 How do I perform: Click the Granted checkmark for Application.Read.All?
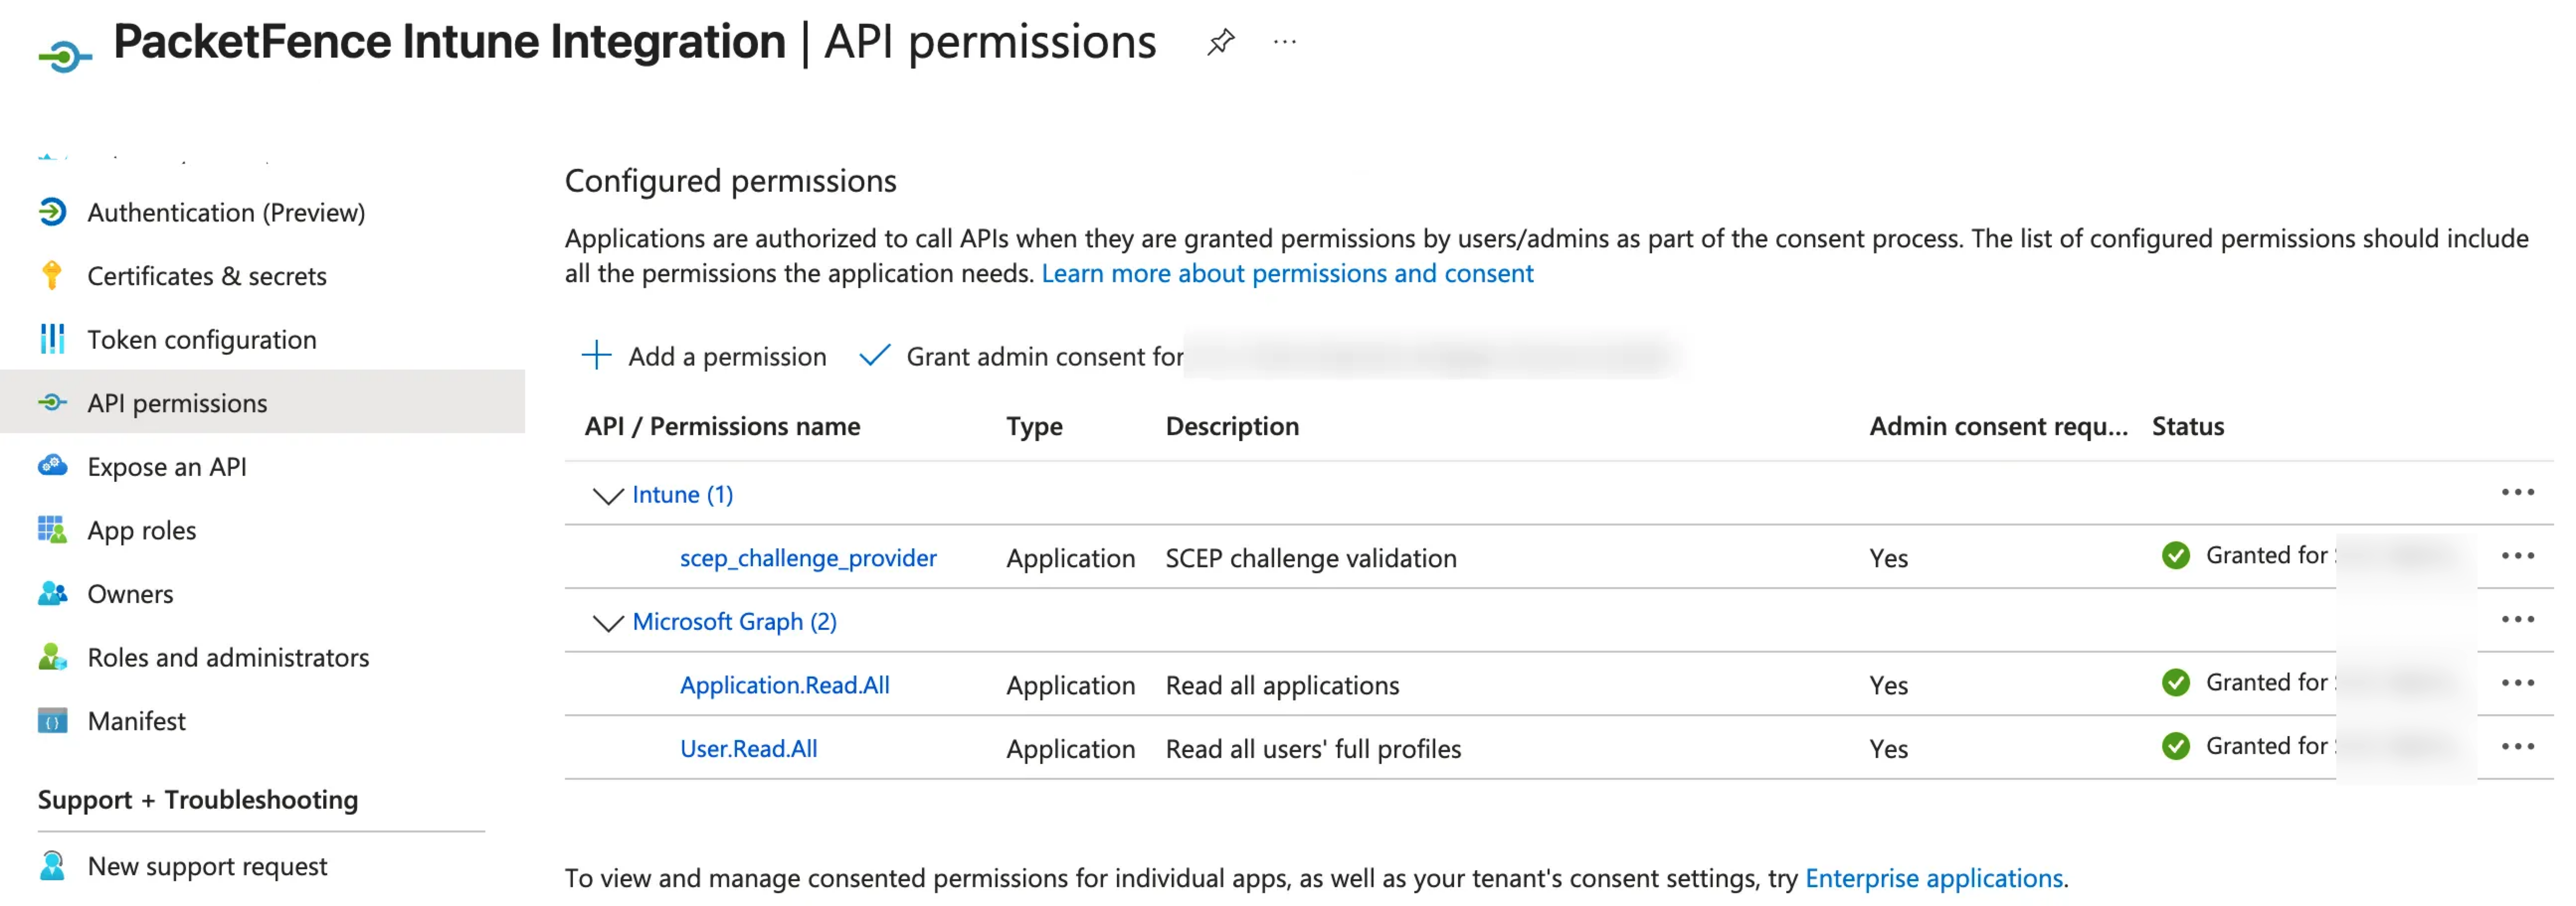point(2176,683)
